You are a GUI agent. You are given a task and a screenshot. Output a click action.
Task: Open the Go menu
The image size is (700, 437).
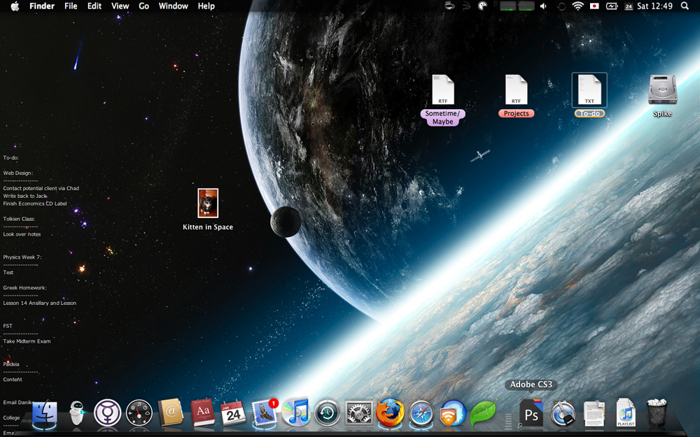click(x=143, y=6)
